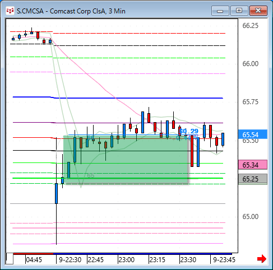Click the 23:00 time axis label
This screenshot has height=270, width=273.
(127, 260)
